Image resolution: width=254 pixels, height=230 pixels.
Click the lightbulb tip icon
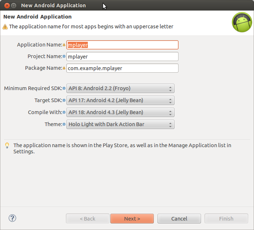[7, 146]
